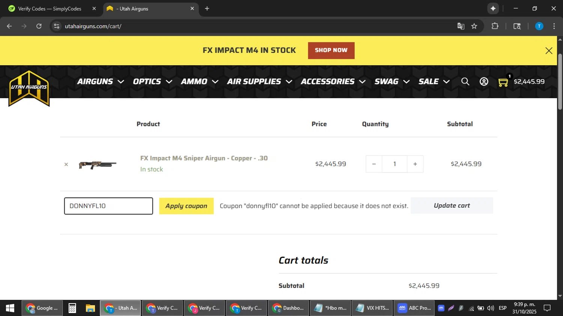Click the quantity value field
This screenshot has width=563, height=316.
pyautogui.click(x=394, y=164)
